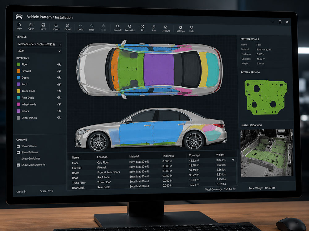Screen dimensions: 309x231
Task: Sort by the Weight column header
Action: click(220, 155)
